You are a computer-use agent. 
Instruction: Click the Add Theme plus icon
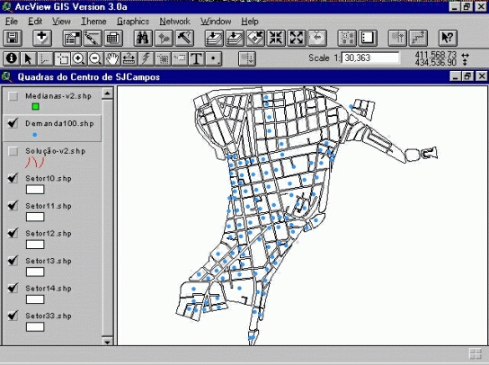(x=42, y=38)
